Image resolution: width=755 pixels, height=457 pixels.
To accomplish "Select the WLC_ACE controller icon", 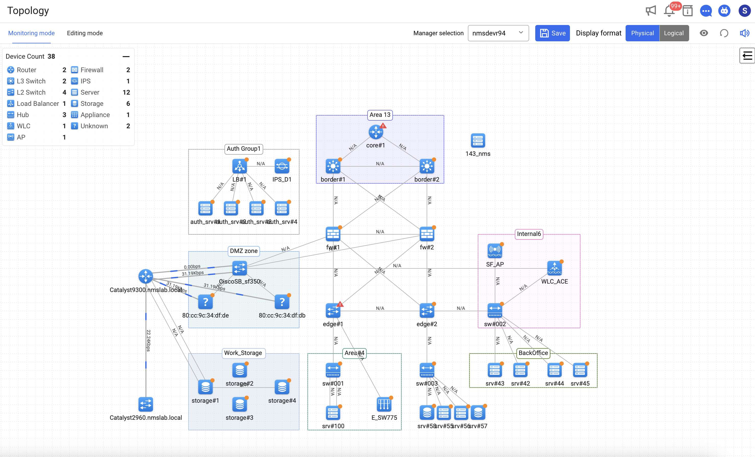I will 554,268.
